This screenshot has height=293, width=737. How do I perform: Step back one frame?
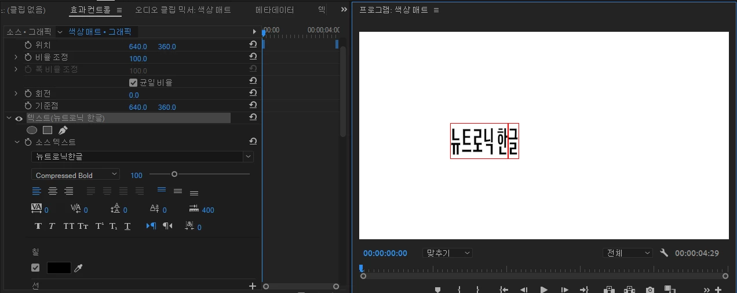coord(523,290)
